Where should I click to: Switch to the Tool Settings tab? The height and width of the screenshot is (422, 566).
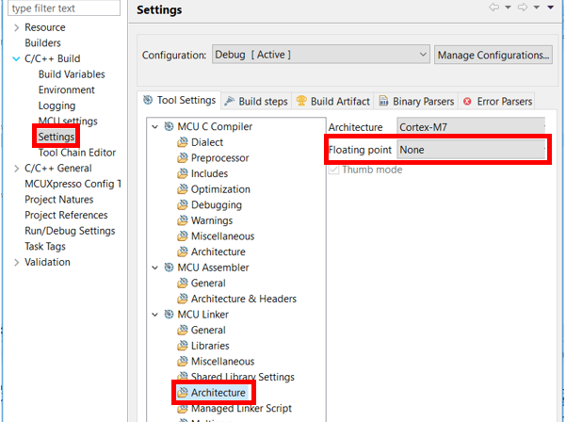179,100
